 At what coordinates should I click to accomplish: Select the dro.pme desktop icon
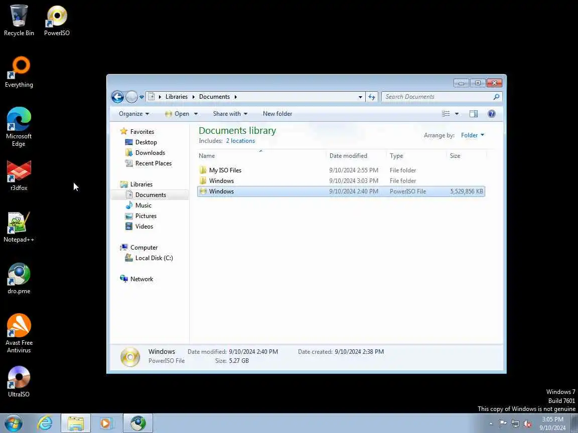coord(19,279)
